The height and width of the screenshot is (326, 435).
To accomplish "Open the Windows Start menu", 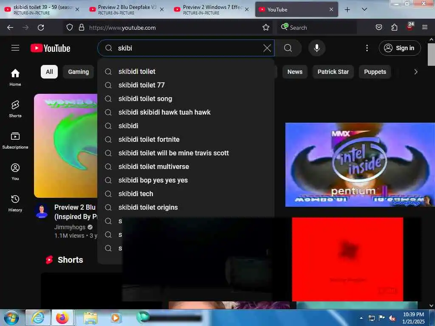I will click(x=11, y=318).
